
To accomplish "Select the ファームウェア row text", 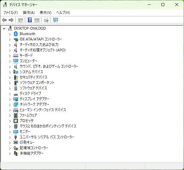I will [28, 115].
